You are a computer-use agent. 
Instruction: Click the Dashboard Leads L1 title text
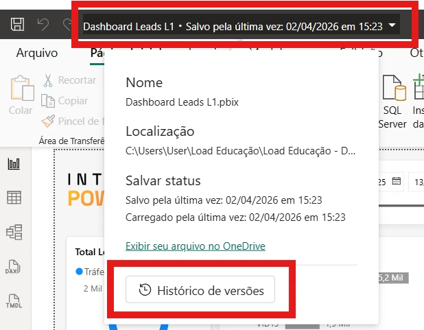[128, 27]
